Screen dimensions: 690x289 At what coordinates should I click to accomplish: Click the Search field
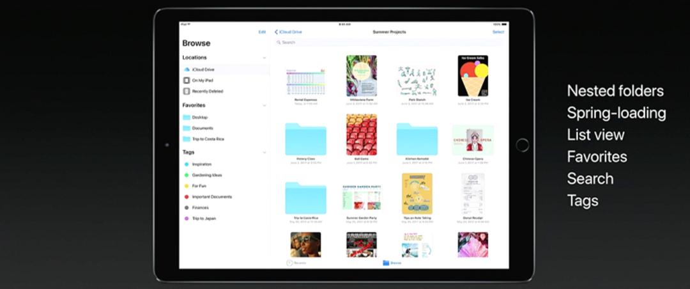pos(389,42)
